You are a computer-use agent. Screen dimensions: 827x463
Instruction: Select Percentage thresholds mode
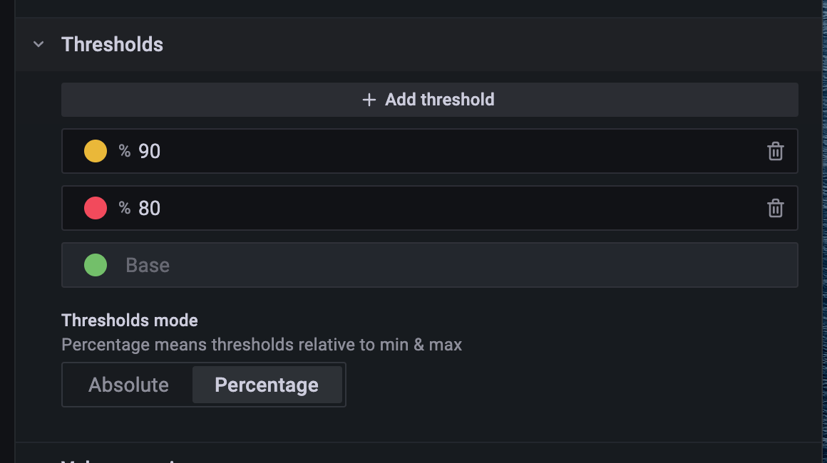pyautogui.click(x=267, y=385)
